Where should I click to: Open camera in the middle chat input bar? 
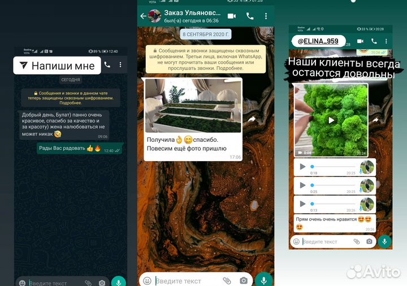[x=244, y=280]
